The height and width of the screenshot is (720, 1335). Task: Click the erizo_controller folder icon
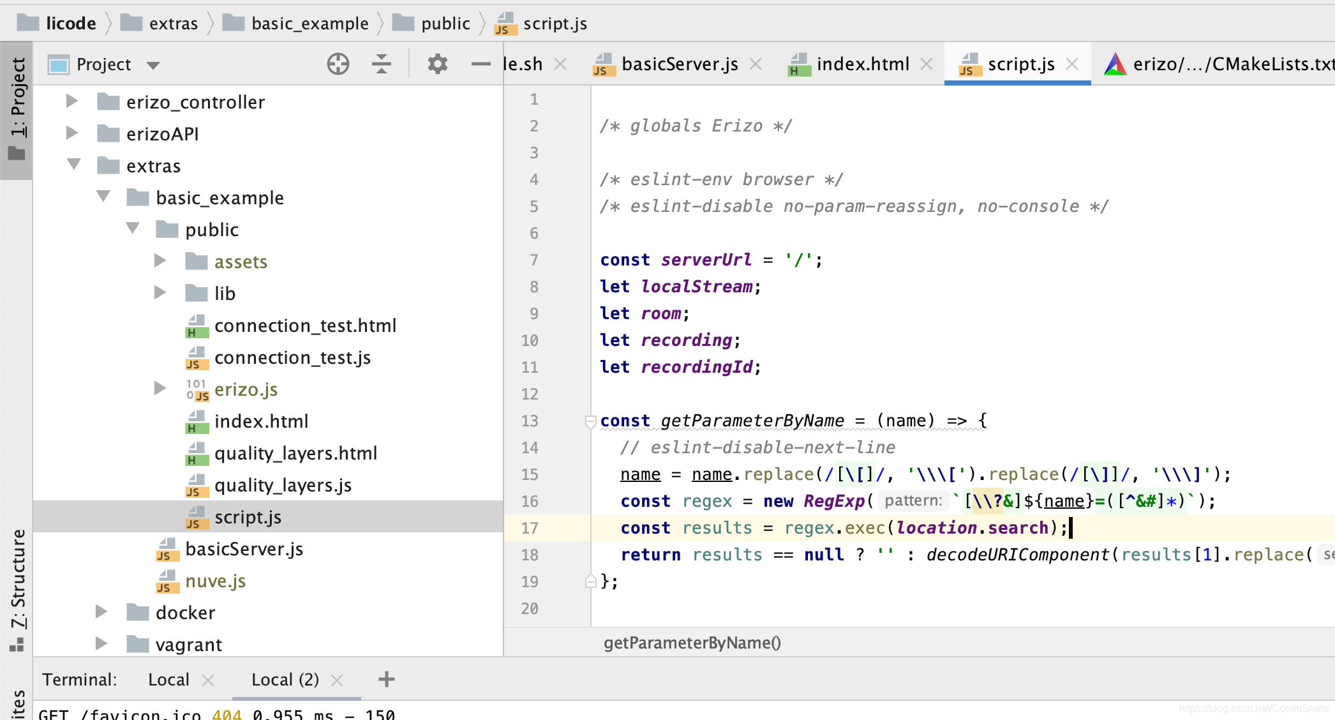click(108, 101)
